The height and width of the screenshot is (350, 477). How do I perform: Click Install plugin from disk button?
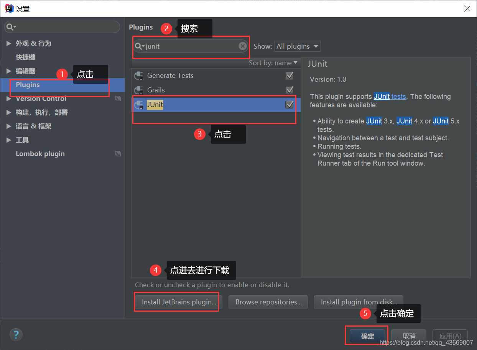coord(359,302)
